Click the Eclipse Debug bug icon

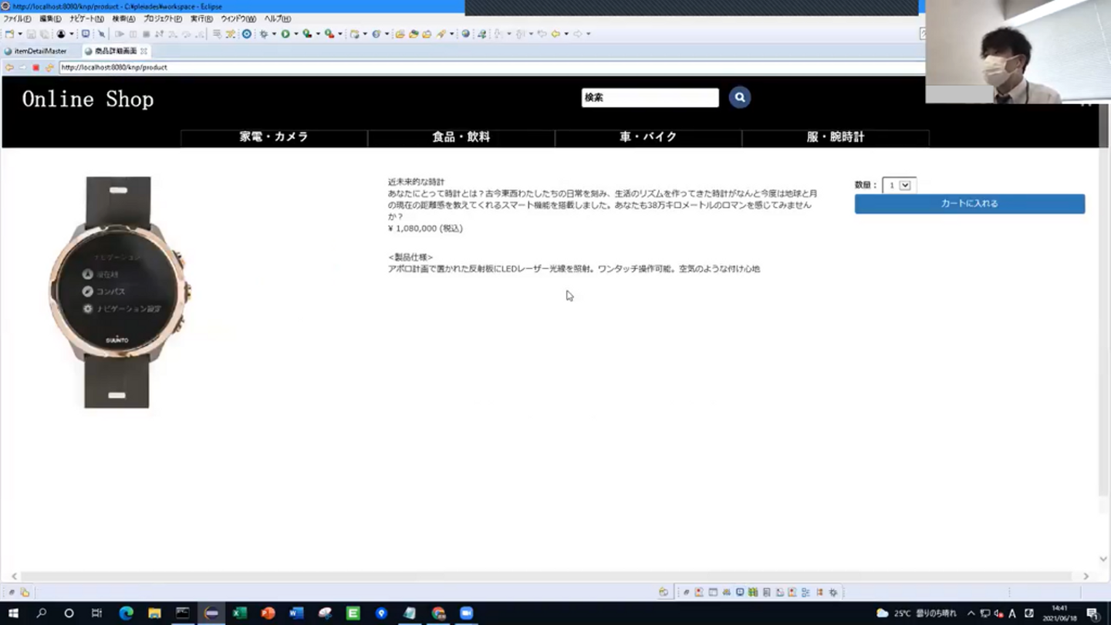(264, 34)
